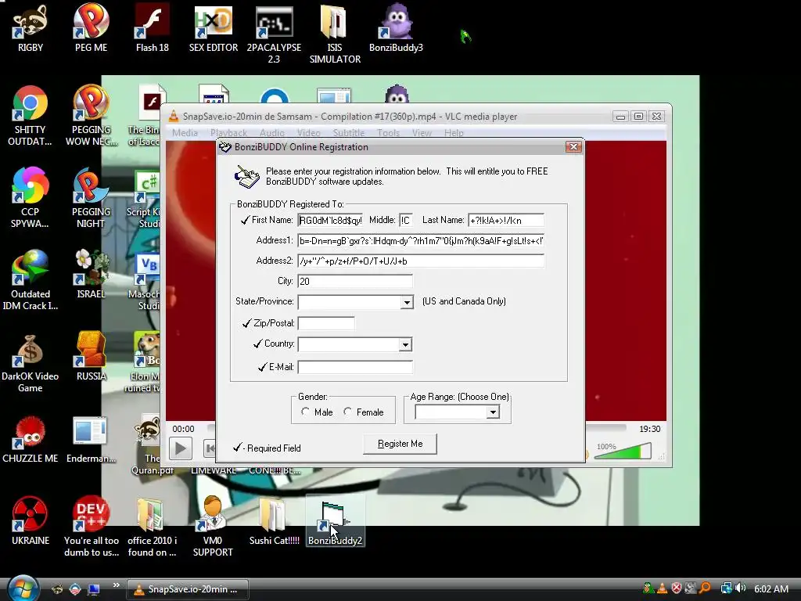Open the VM0 SUPPORT icon
Image resolution: width=801 pixels, height=601 pixels.
point(213,527)
